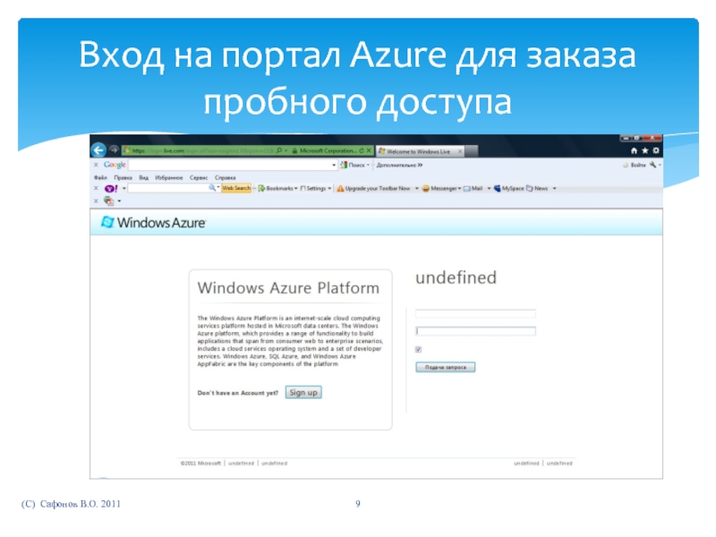716x537 pixels.
Task: Open the Yahoo Messenger smiley item
Action: coord(441,188)
